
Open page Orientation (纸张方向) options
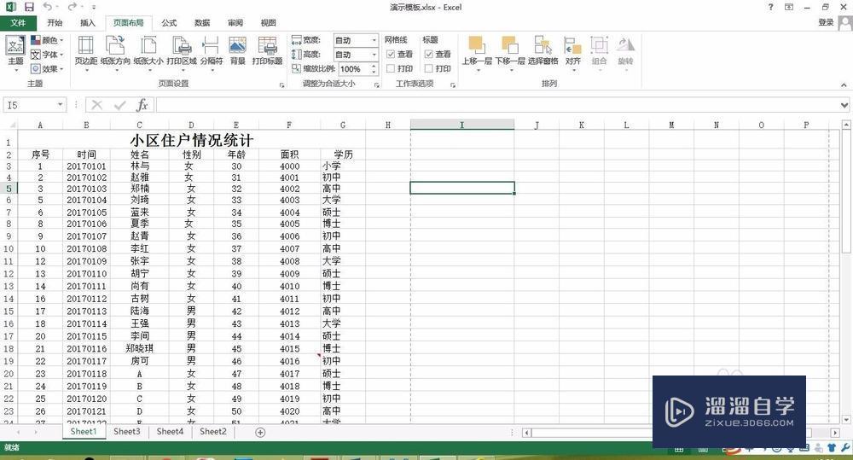click(x=115, y=52)
